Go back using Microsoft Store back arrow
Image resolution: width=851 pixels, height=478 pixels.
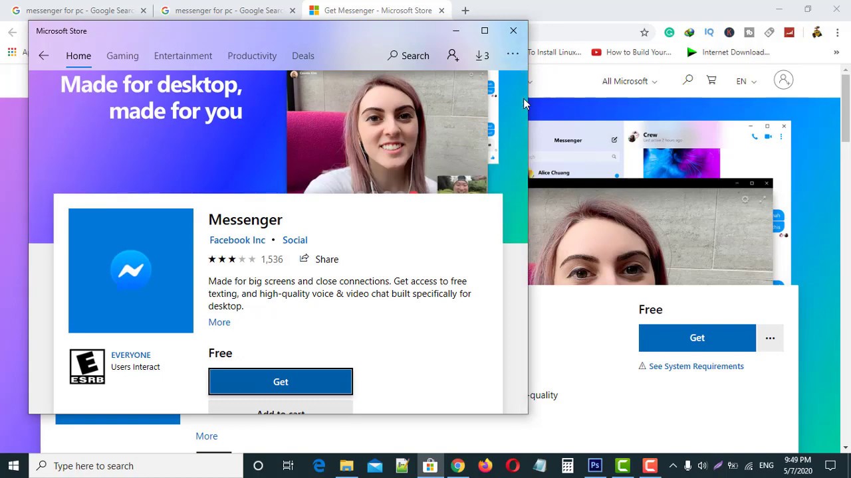tap(44, 56)
